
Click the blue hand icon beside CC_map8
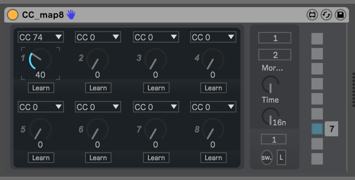pos(71,15)
